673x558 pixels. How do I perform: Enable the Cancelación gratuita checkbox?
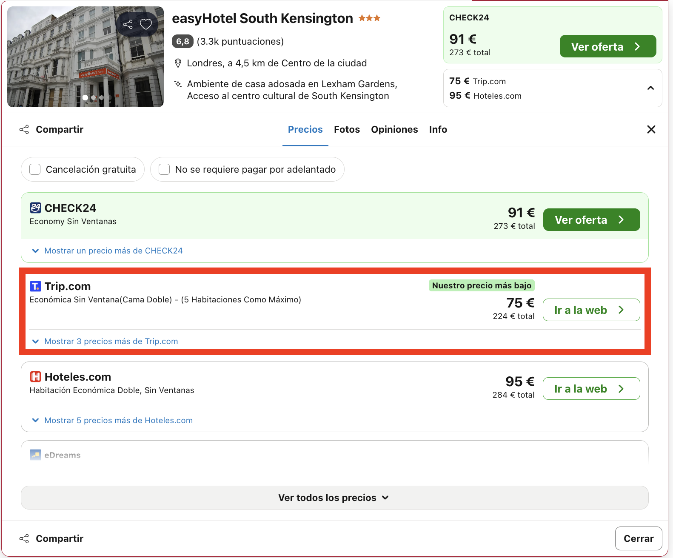35,169
